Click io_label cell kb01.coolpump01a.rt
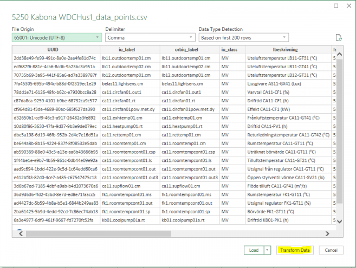Image resolution: width=356 pixels, height=268 pixels. pyautogui.click(x=130, y=220)
